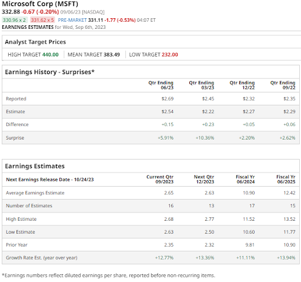This screenshot has width=301, height=282.
Task: Click the Microsoft Corp (MSFT) title
Action: coord(40,4)
